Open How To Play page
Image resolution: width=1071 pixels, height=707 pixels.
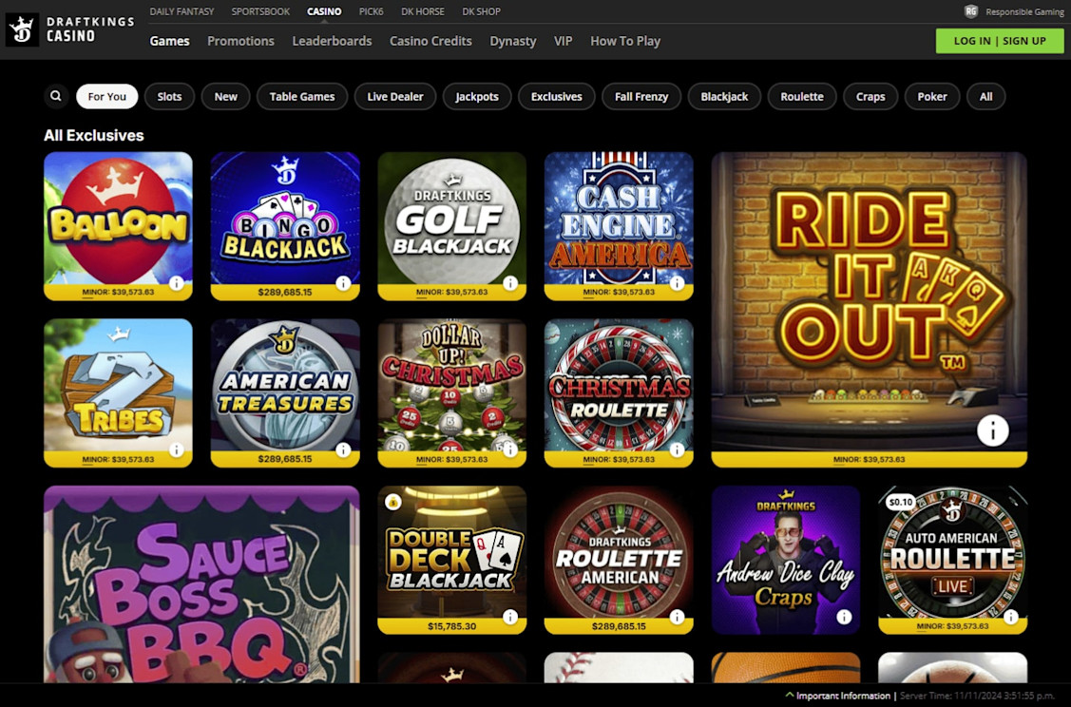625,41
